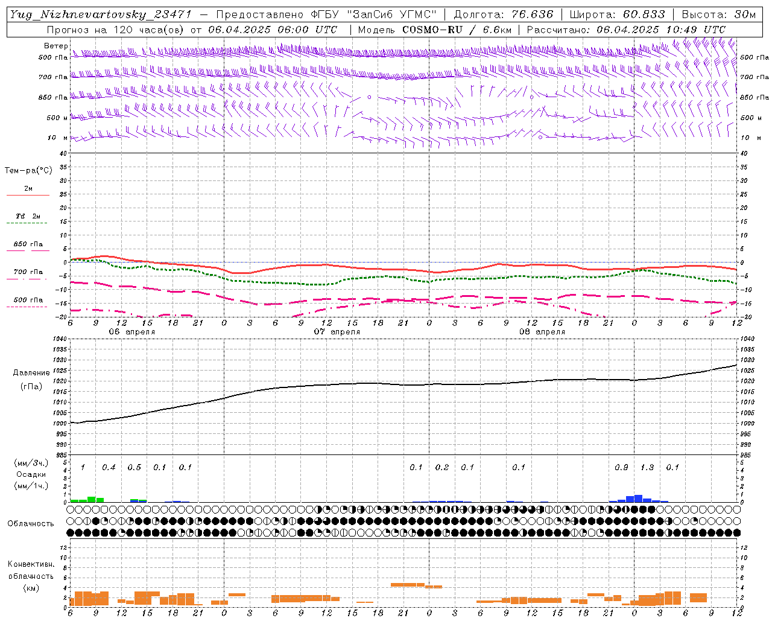
Task: Click the Осадки precipitation label
Action: pos(31,474)
